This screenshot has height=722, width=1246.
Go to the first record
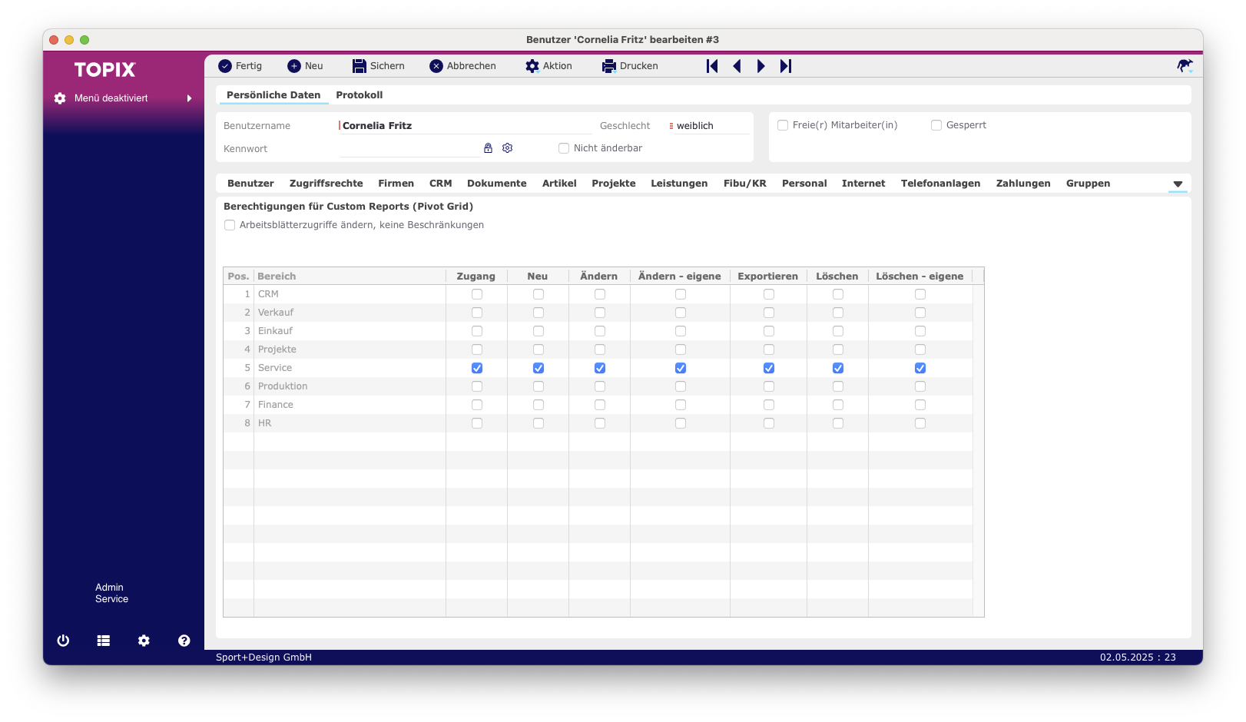pyautogui.click(x=712, y=66)
